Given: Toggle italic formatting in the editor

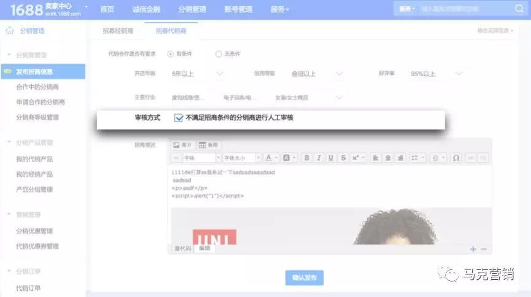Looking at the screenshot, I should click(x=319, y=158).
